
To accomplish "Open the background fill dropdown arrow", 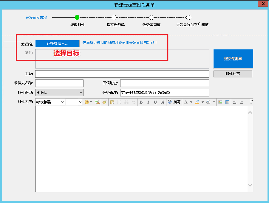I will point(214,102).
